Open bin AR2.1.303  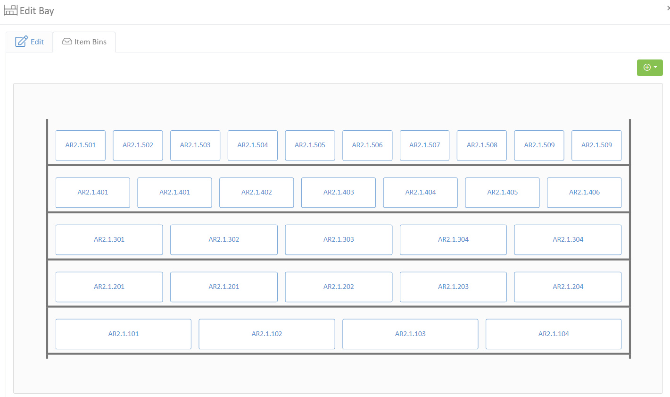click(339, 240)
